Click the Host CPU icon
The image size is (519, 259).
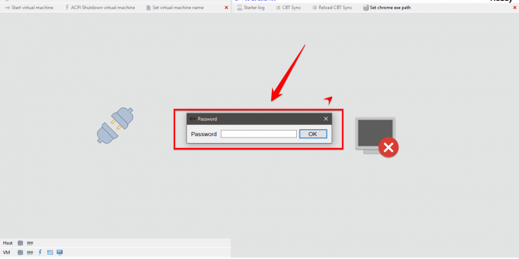(20, 243)
